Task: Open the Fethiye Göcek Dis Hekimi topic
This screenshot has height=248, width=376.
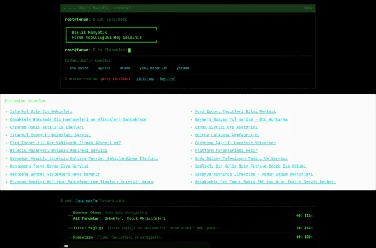Action: coord(250,166)
